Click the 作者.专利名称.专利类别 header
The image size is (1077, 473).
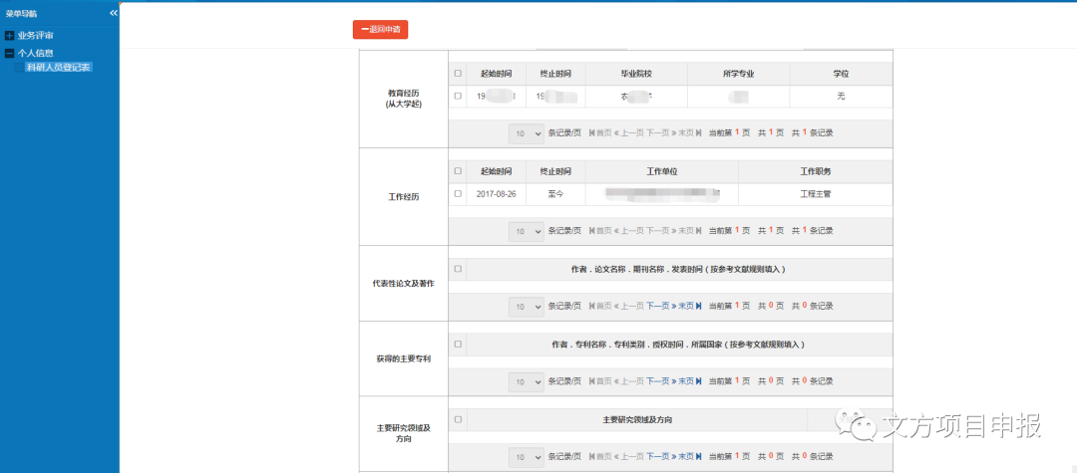click(x=678, y=345)
